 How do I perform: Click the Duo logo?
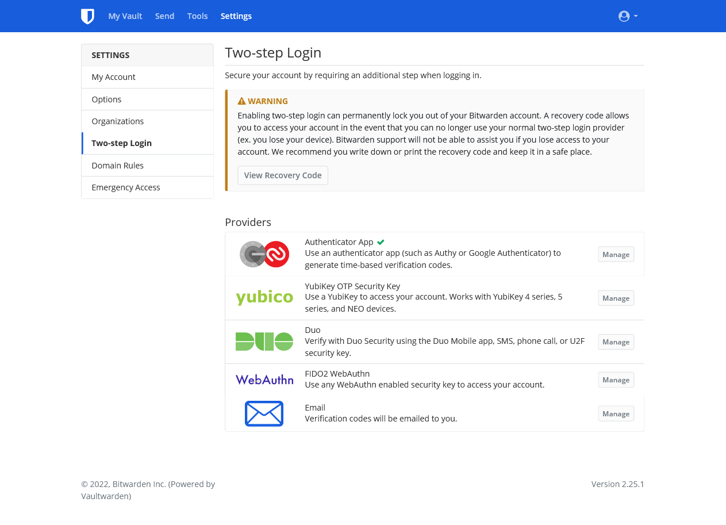point(264,342)
